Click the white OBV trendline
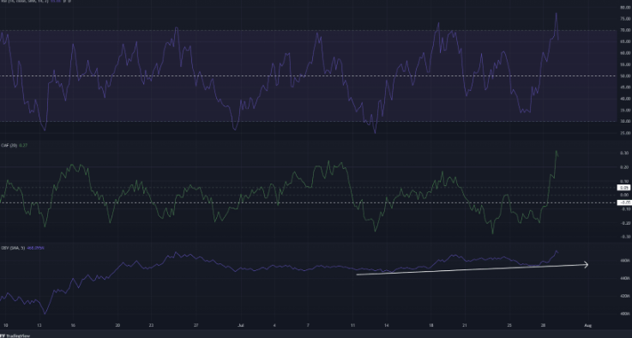This screenshot has width=632, height=338. (472, 269)
